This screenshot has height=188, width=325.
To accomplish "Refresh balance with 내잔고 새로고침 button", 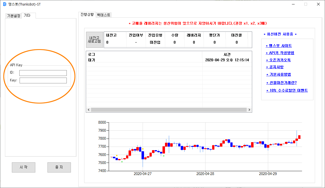I will [95, 40].
